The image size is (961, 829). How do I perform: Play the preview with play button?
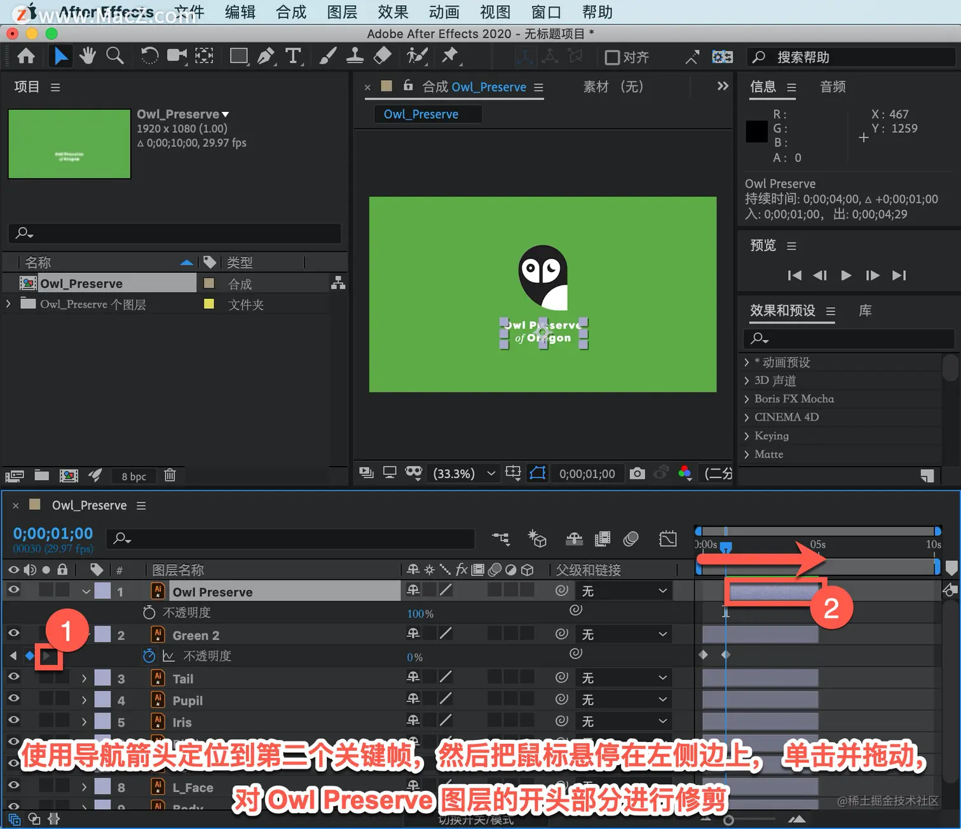(x=846, y=275)
